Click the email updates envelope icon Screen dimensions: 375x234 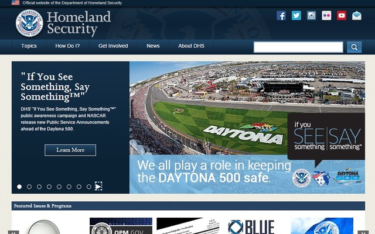coord(357,16)
